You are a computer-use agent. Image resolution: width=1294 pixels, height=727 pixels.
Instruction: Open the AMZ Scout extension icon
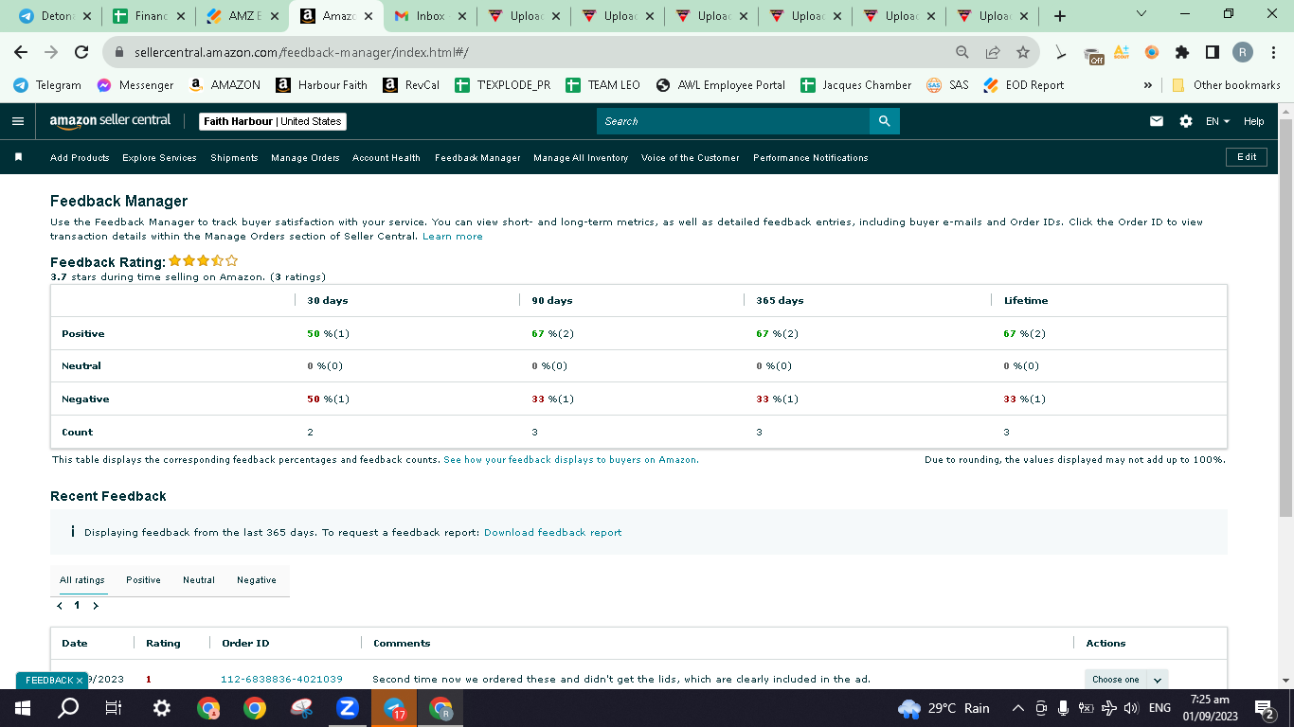tap(1122, 52)
